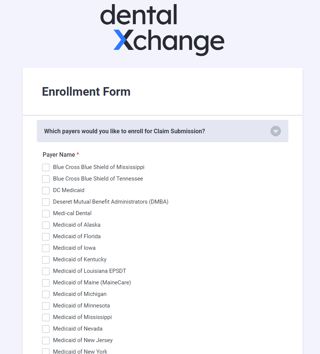The width and height of the screenshot is (320, 354).
Task: Enable the Medi-cal Dental option
Action: (46, 214)
